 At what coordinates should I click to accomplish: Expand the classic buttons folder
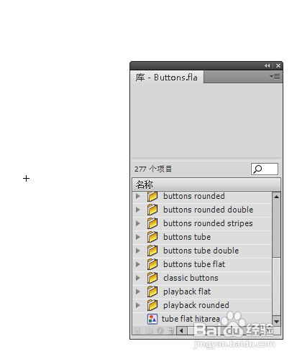[138, 278]
